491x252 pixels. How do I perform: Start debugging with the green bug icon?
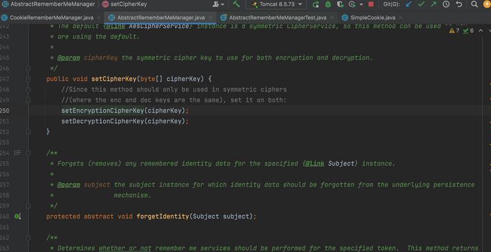point(328,5)
